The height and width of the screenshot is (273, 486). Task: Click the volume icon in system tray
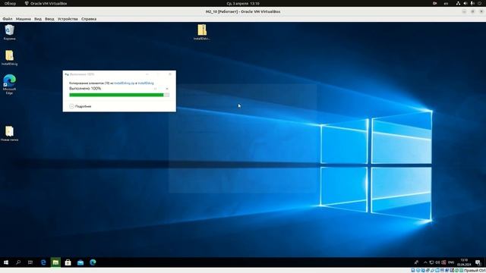point(437,262)
